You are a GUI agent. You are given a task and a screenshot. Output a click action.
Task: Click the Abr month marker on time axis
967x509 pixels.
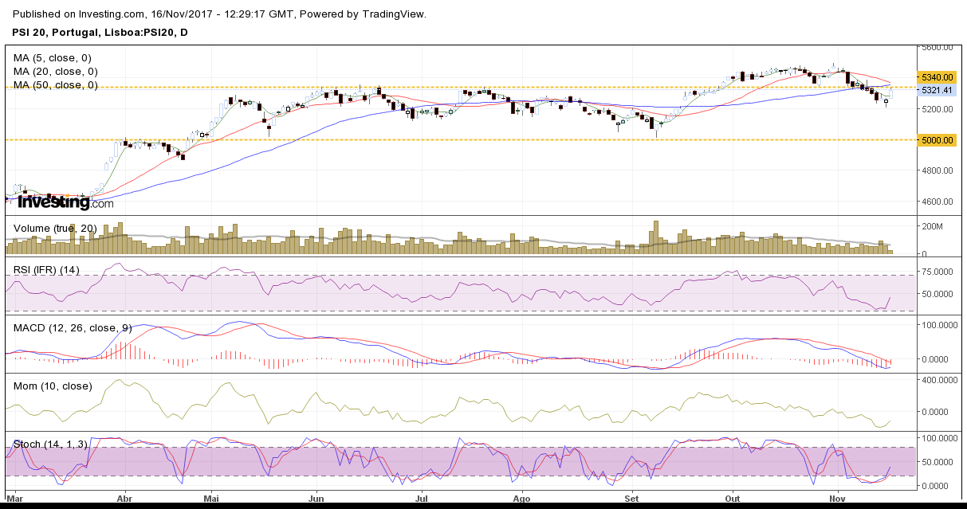click(x=125, y=498)
